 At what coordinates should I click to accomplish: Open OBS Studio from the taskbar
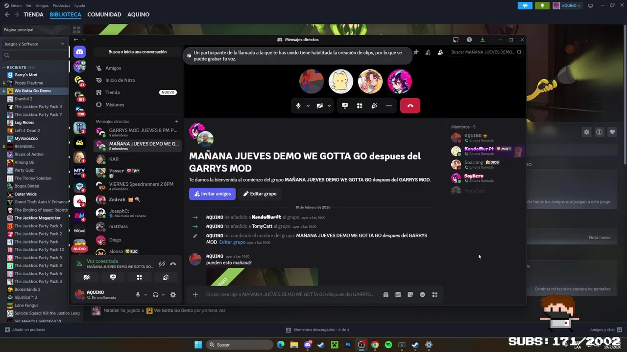(362, 345)
